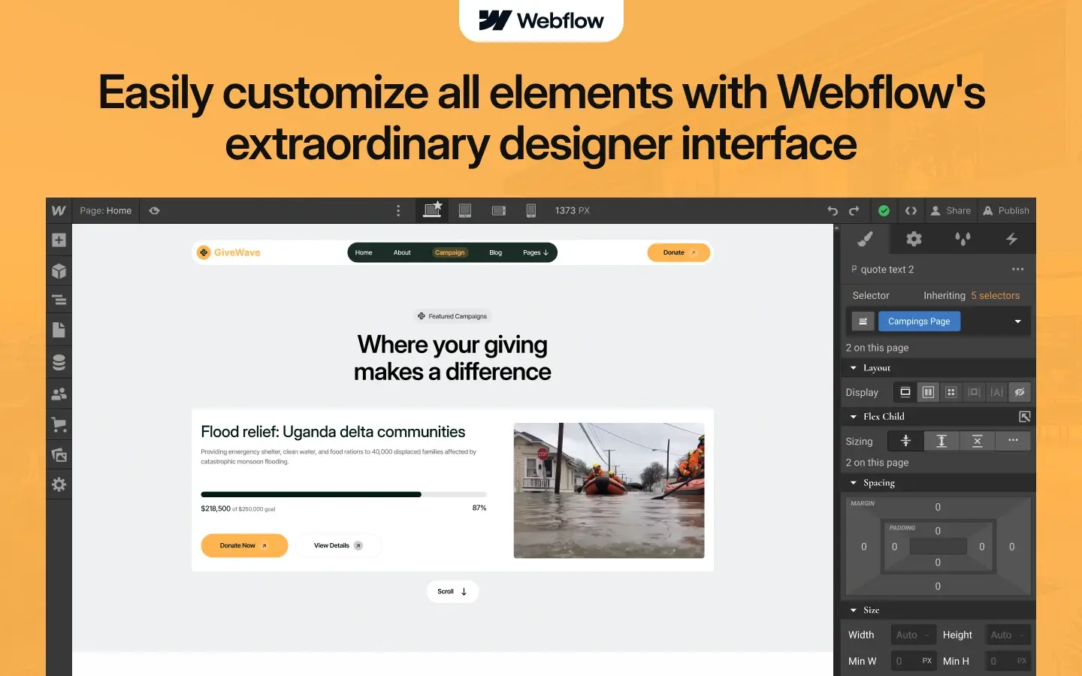The width and height of the screenshot is (1082, 676).
Task: Click the campaign progress bar
Action: [343, 495]
